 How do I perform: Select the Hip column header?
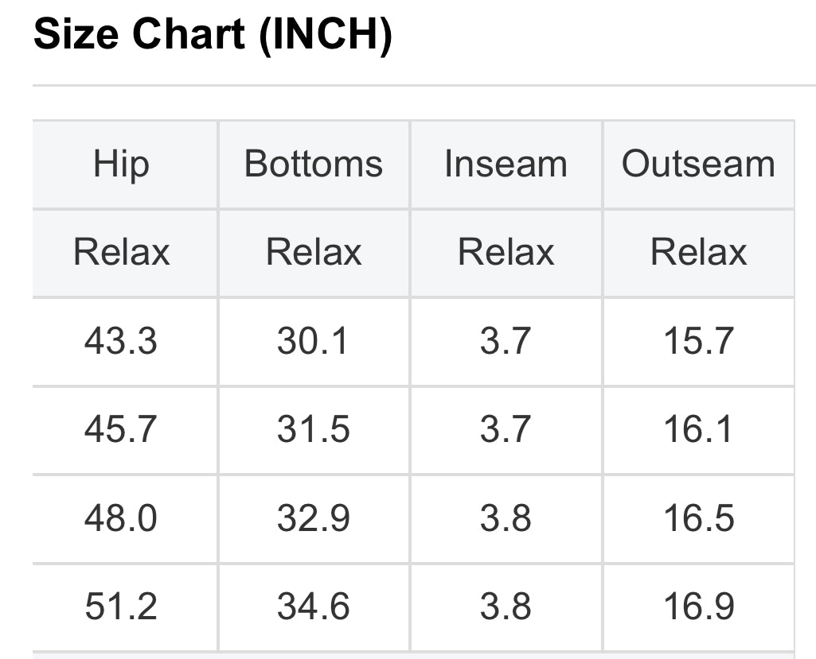click(121, 165)
